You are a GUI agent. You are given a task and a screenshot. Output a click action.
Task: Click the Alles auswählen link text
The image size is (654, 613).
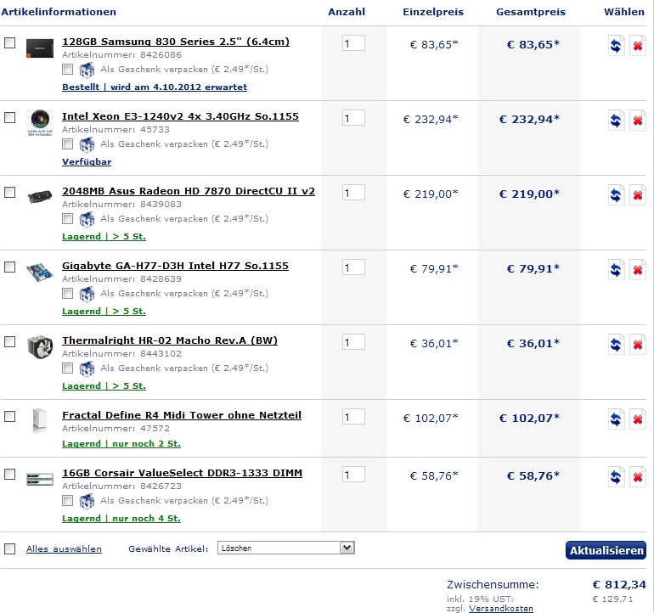(64, 548)
